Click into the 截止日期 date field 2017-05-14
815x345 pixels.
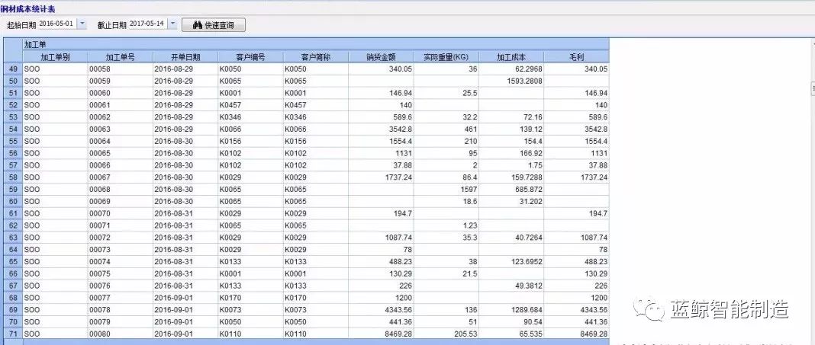tap(147, 24)
